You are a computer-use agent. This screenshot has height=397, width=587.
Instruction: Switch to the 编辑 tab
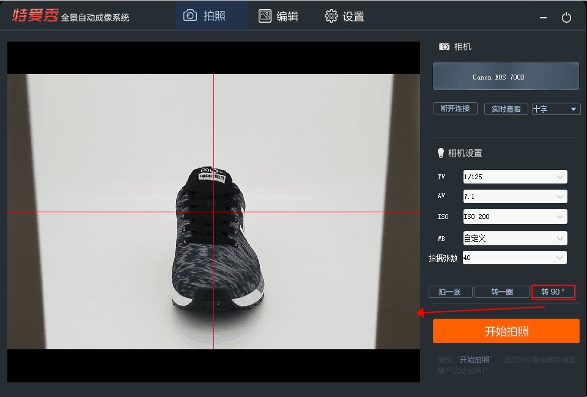tap(278, 16)
